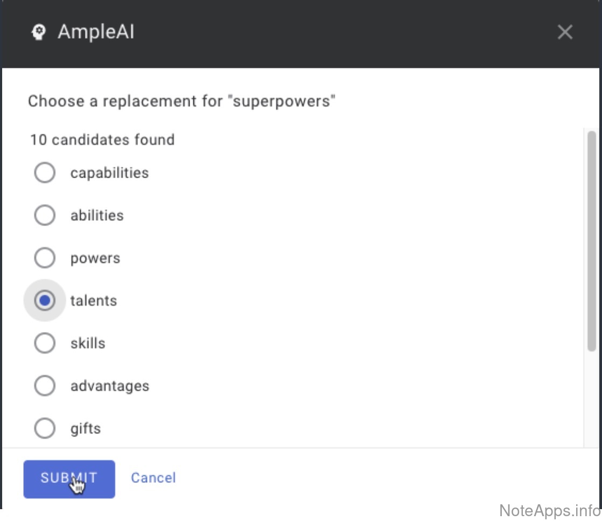This screenshot has height=521, width=602.
Task: Choose the "advantages" radio button
Action: tap(44, 386)
